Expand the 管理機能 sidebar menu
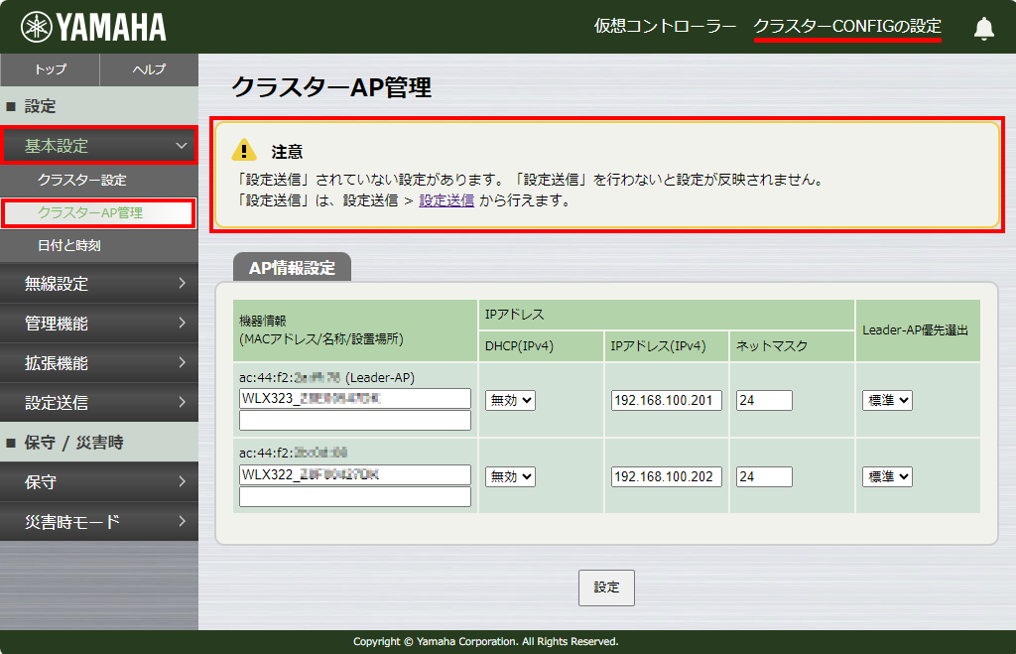Viewport: 1016px width, 654px height. [99, 323]
